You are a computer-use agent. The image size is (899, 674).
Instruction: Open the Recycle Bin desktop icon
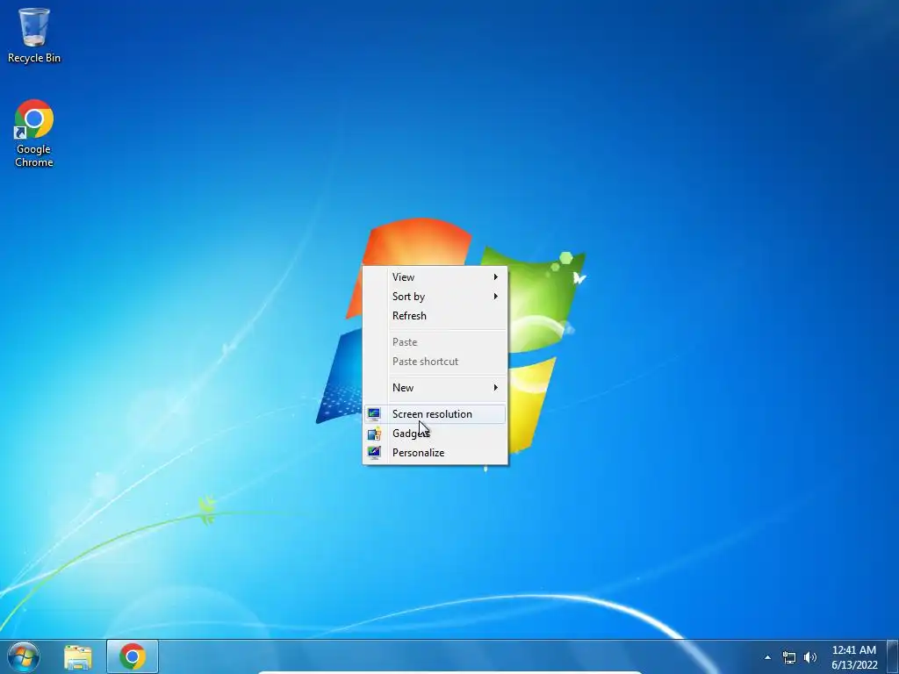tap(34, 35)
